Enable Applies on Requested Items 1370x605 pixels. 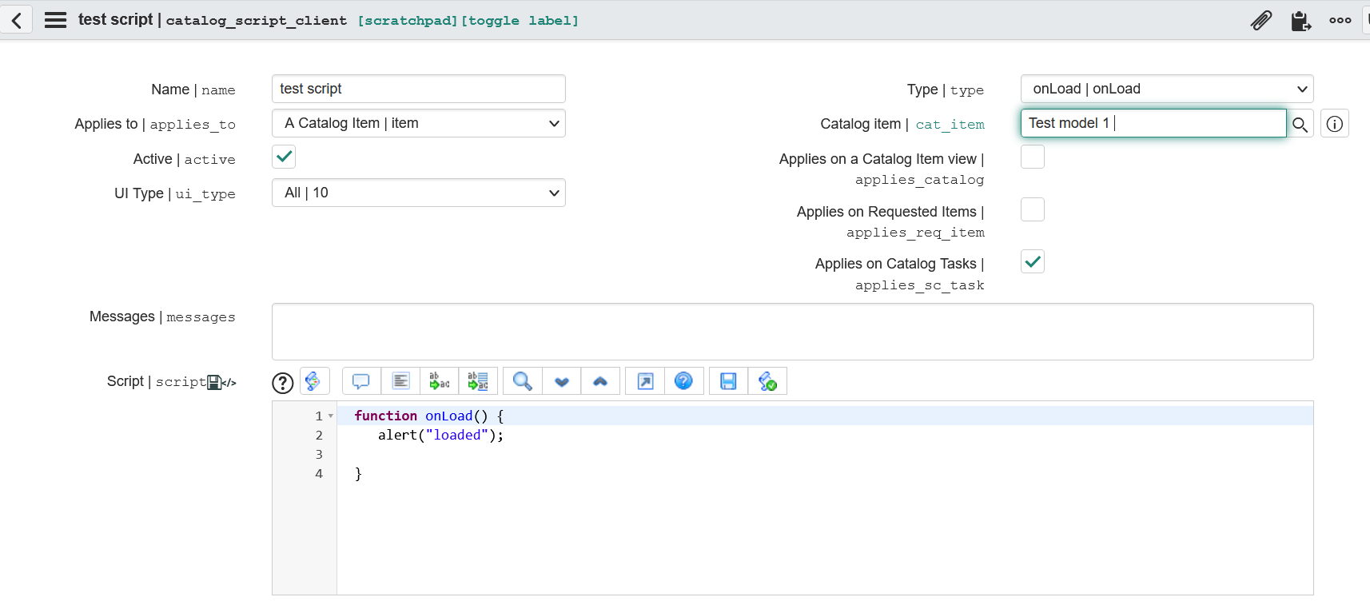tap(1033, 209)
